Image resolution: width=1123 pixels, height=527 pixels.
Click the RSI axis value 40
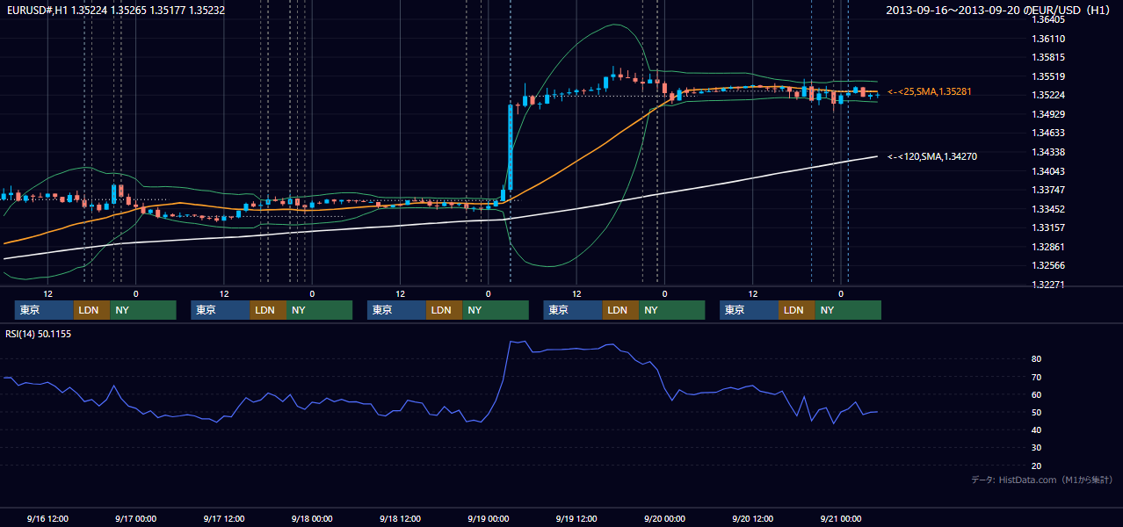(x=1036, y=430)
